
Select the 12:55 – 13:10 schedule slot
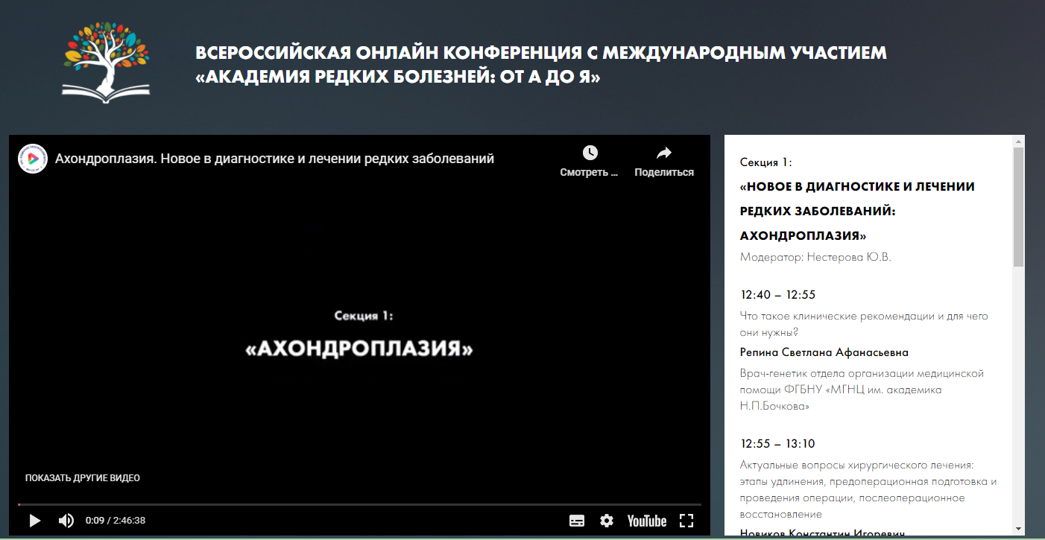777,444
